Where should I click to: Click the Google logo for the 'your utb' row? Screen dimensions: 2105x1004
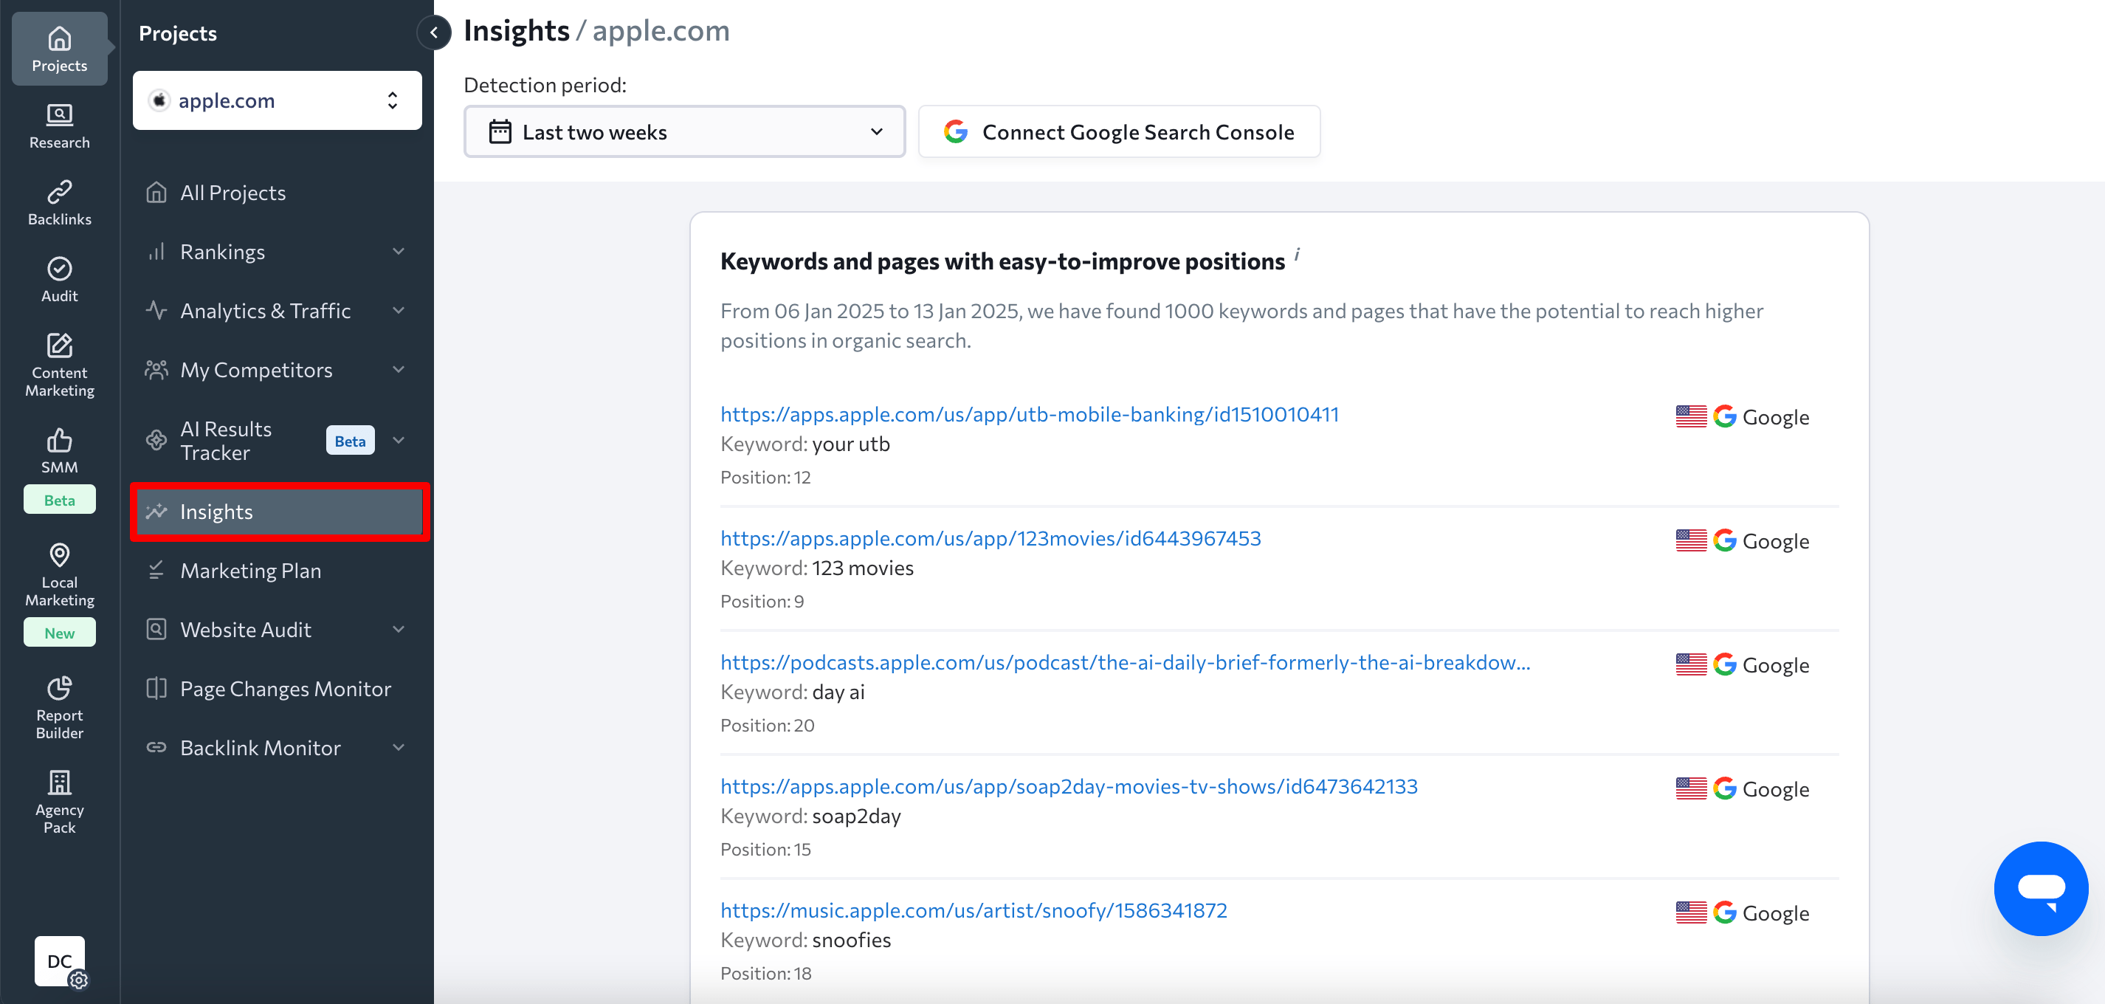coord(1724,416)
